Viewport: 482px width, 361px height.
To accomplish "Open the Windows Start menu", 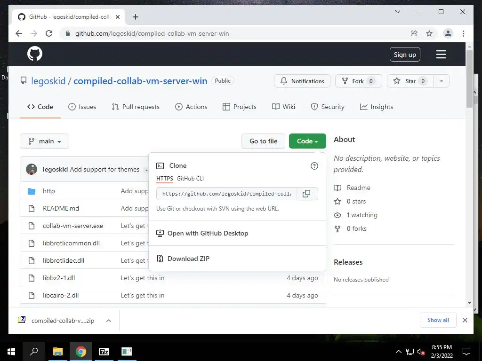I will click(x=11, y=352).
